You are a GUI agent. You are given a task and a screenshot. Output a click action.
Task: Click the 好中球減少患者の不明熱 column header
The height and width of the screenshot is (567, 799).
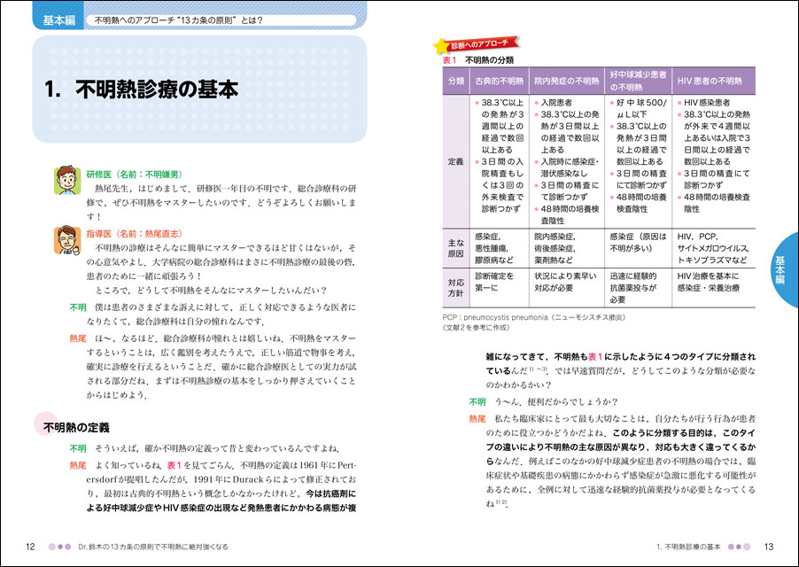pyautogui.click(x=638, y=81)
